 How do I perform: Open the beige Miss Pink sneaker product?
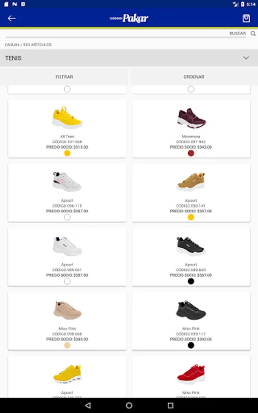(67, 321)
